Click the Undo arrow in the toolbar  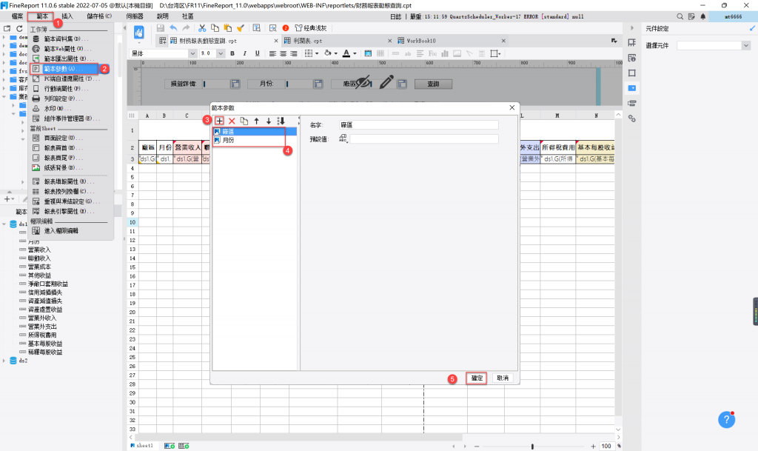[173, 28]
